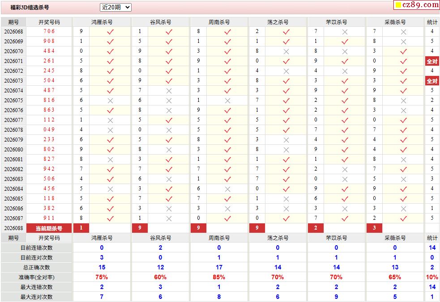Click cross mark for 谷风杀号 in row 2026086
The image size is (440, 302).
coord(169,209)
